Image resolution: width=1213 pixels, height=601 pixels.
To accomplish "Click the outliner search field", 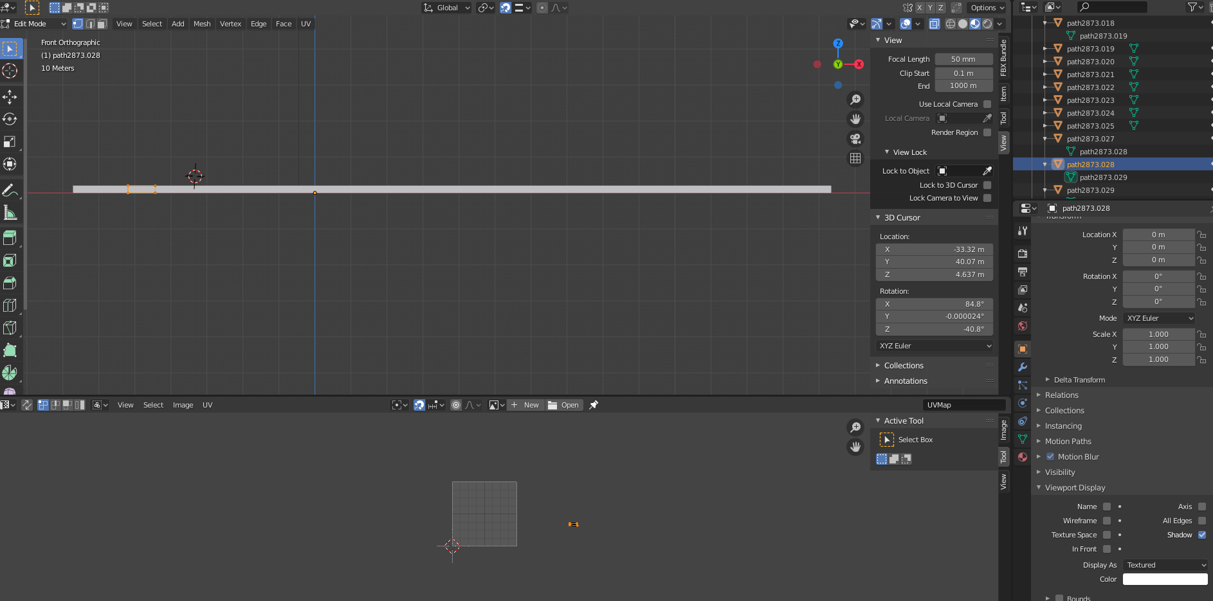I will (x=1112, y=7).
